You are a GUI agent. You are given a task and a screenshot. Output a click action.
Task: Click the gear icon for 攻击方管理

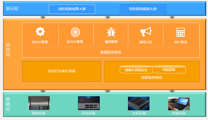pyautogui.click(x=40, y=32)
